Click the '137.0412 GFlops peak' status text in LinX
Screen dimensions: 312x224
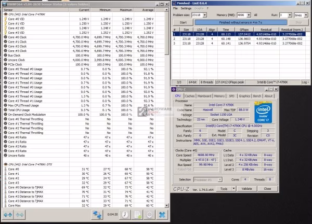coord(230,82)
